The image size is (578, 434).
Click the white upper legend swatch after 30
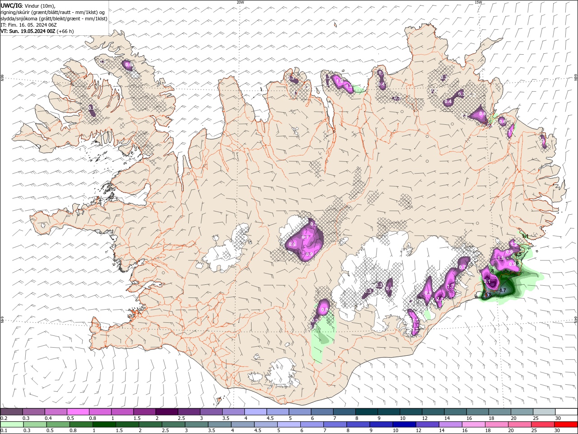pos(566,412)
